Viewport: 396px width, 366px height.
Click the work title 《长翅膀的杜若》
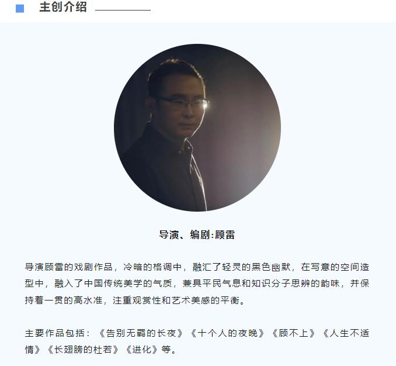tap(82, 350)
